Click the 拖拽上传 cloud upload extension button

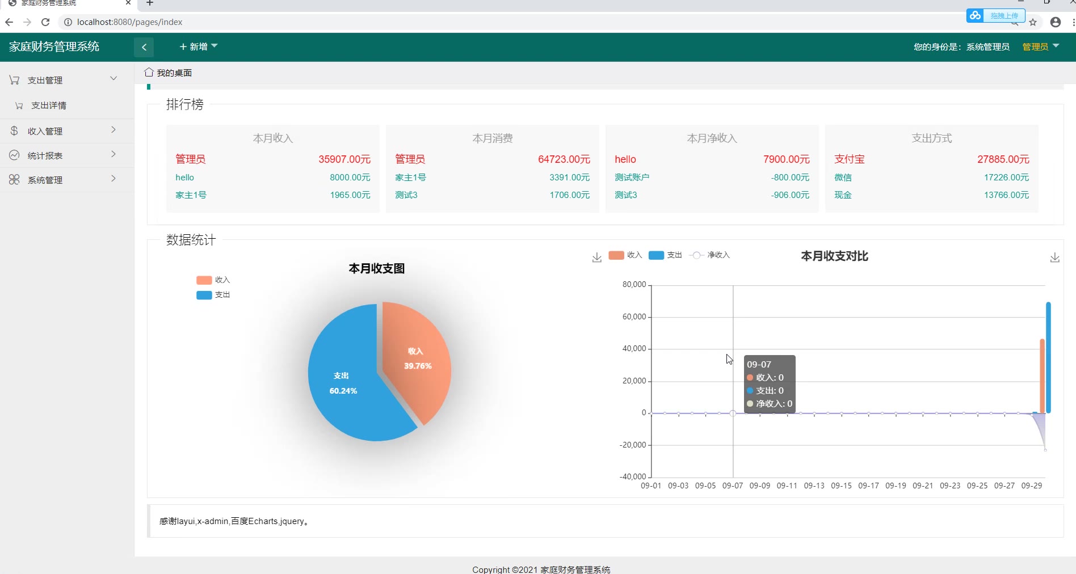click(995, 15)
